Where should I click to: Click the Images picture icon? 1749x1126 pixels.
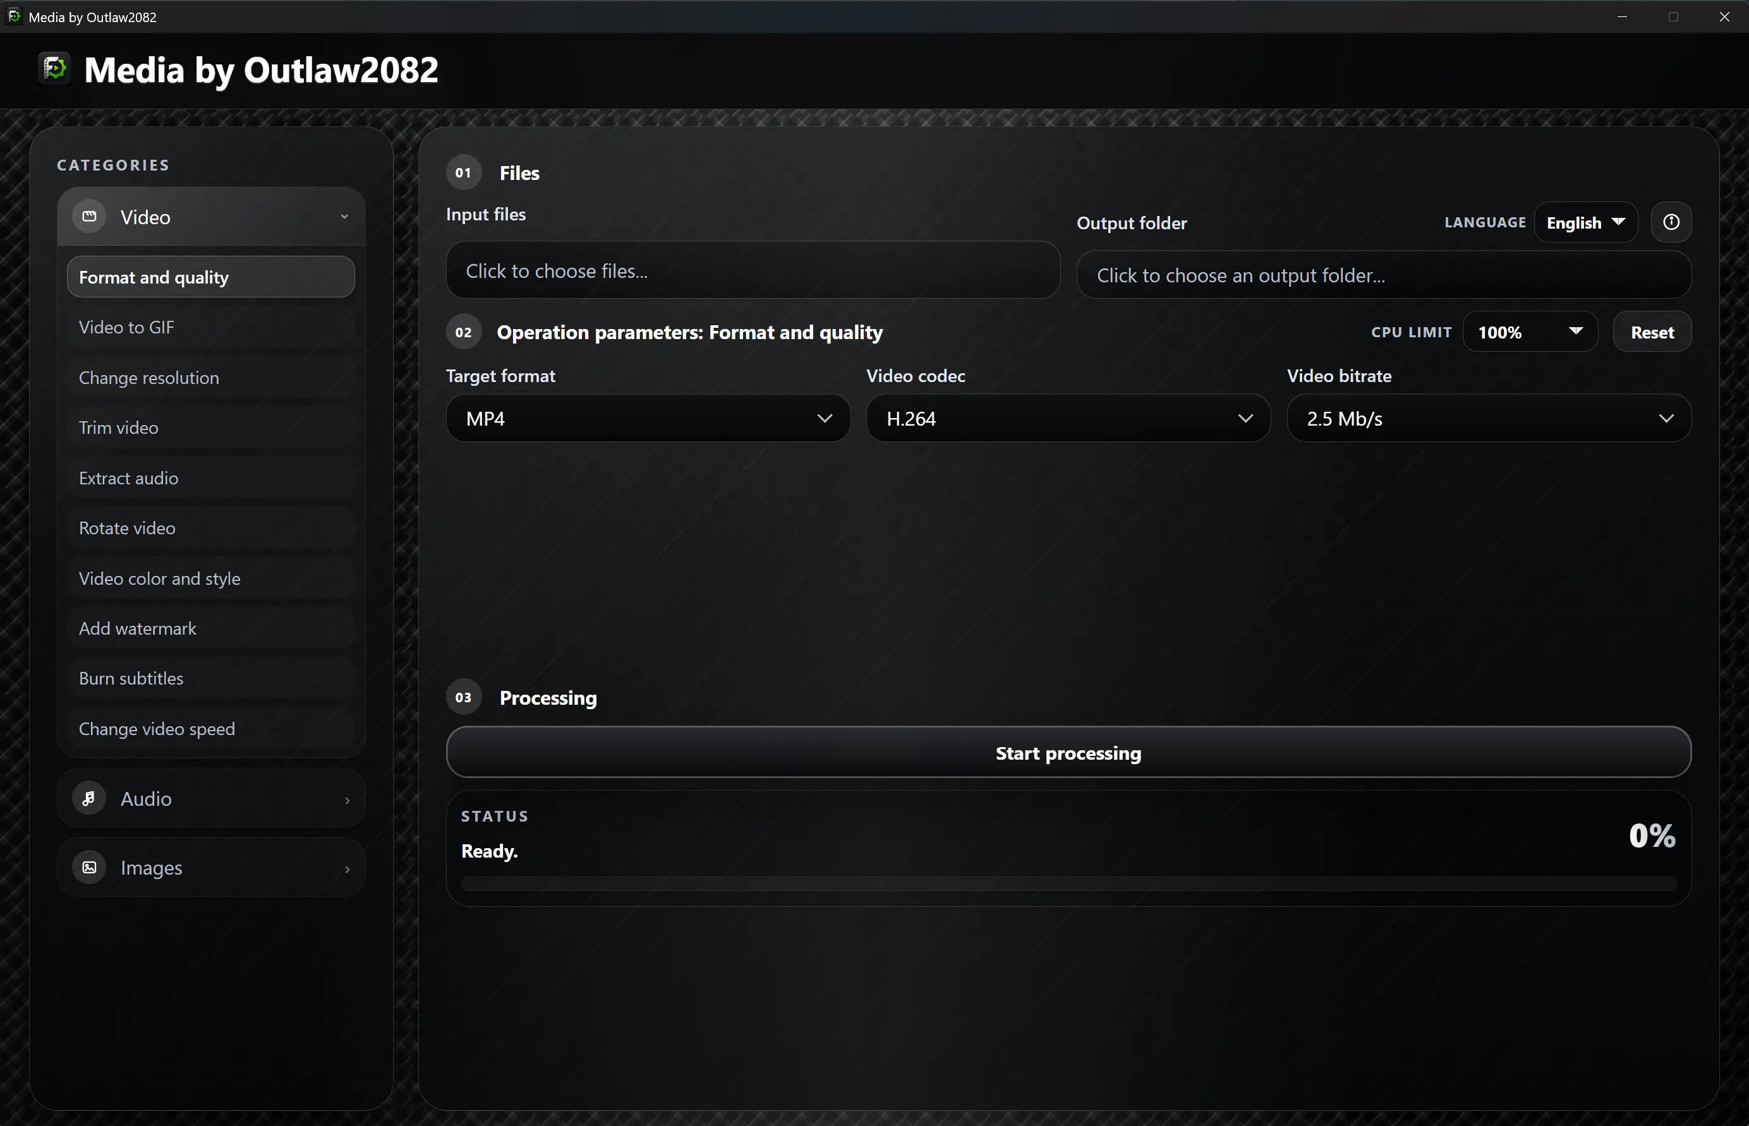(x=89, y=867)
